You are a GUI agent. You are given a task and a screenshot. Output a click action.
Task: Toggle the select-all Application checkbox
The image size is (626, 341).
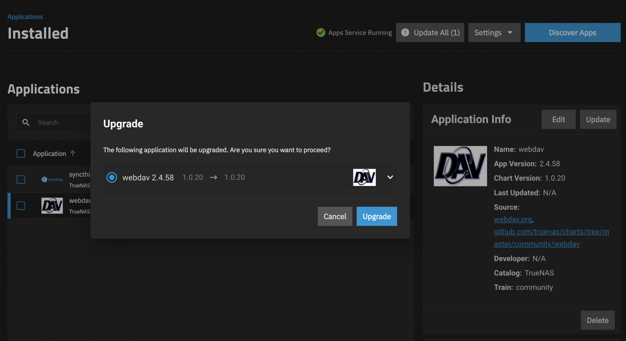[21, 153]
